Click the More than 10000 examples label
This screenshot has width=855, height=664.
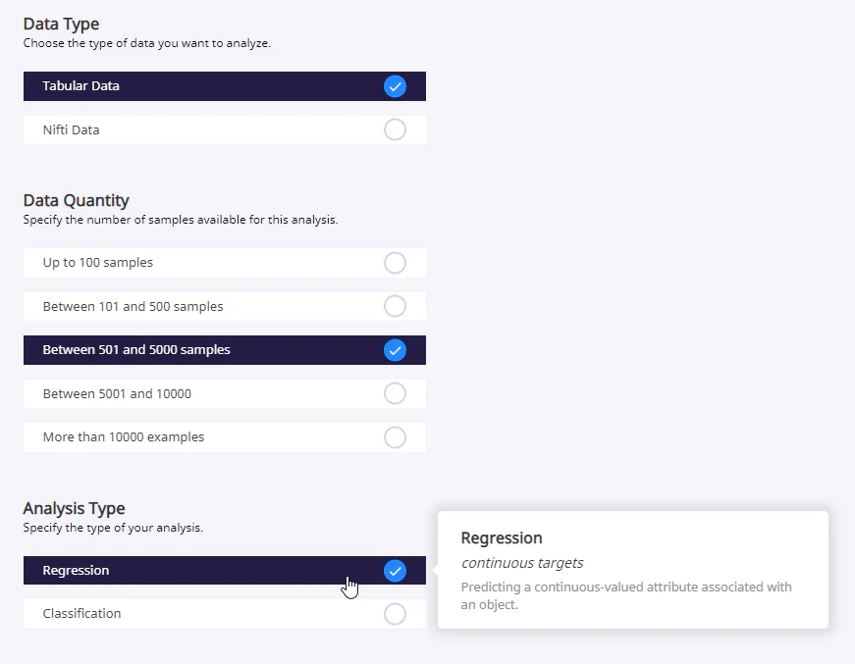[x=124, y=436]
